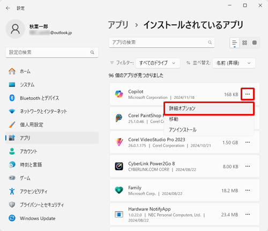Maximize the 設定 window

(245, 5)
